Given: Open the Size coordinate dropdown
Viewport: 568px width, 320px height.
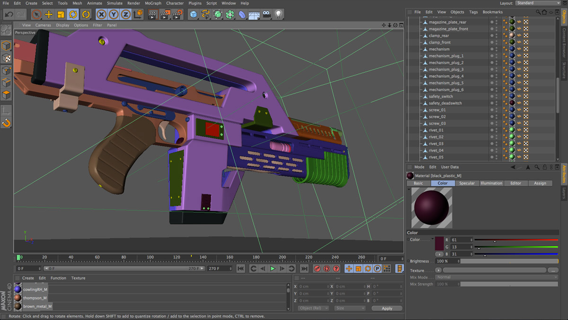Looking at the screenshot, I should pyautogui.click(x=349, y=308).
